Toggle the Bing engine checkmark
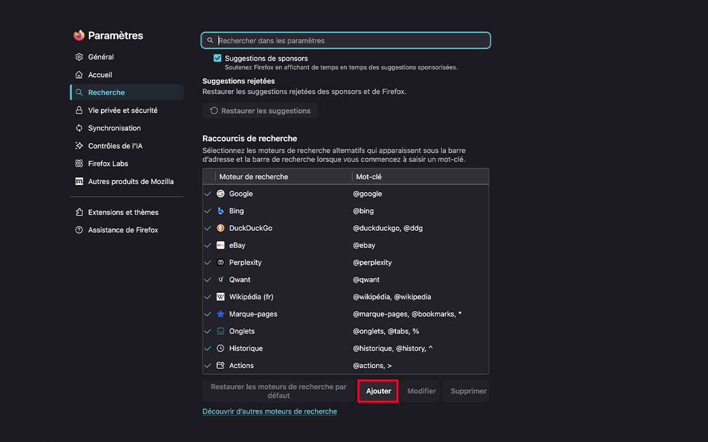The height and width of the screenshot is (442, 708). [x=208, y=211]
